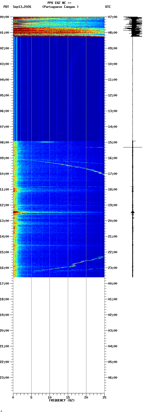
Task: Click the UTC '11:00' time label
Action: [x=112, y=79]
